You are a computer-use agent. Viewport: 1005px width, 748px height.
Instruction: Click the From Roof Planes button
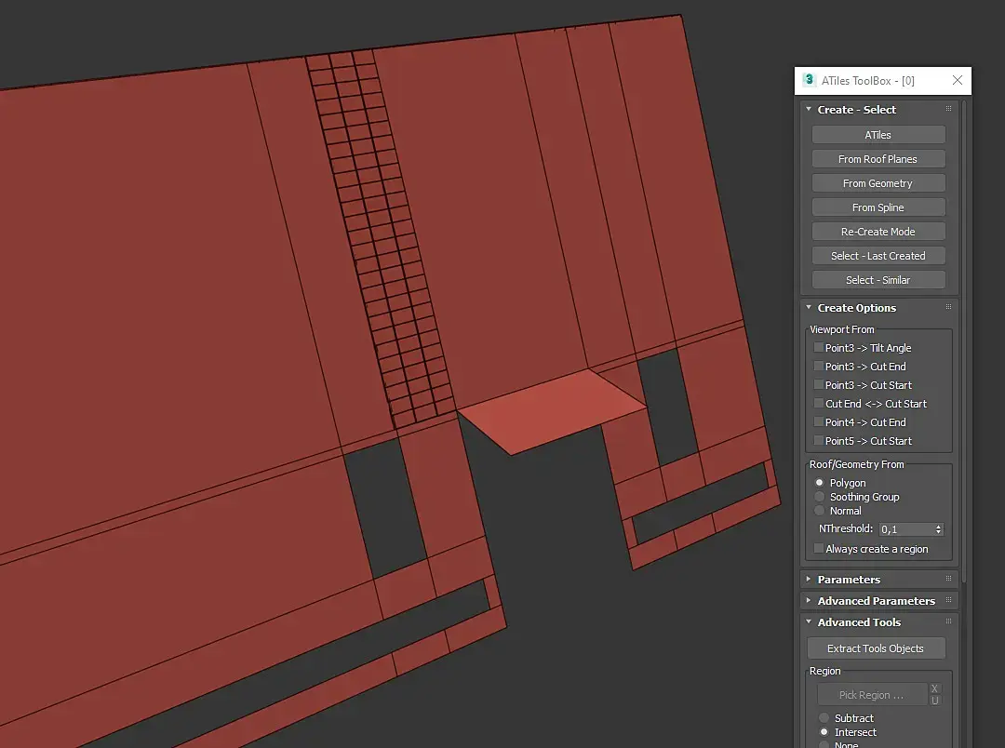click(x=878, y=159)
